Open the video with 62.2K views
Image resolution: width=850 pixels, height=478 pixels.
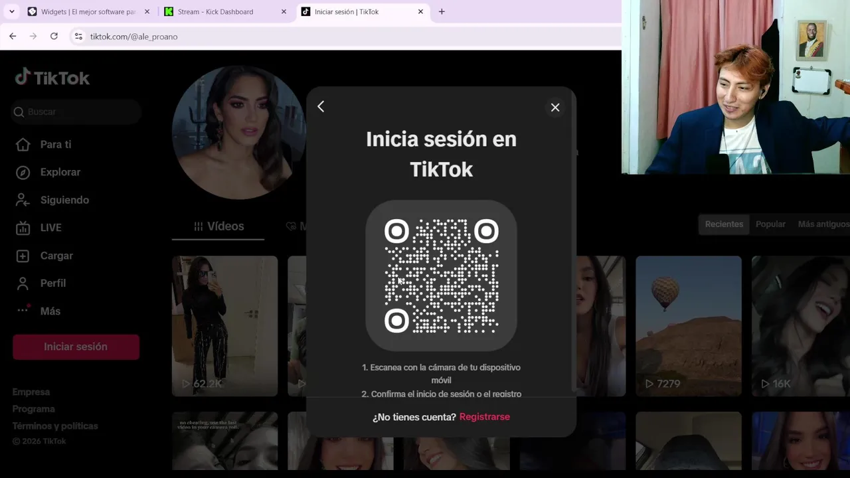pos(224,326)
